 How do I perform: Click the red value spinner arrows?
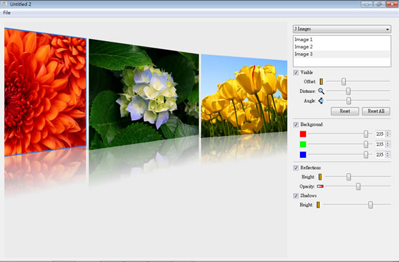coord(388,134)
